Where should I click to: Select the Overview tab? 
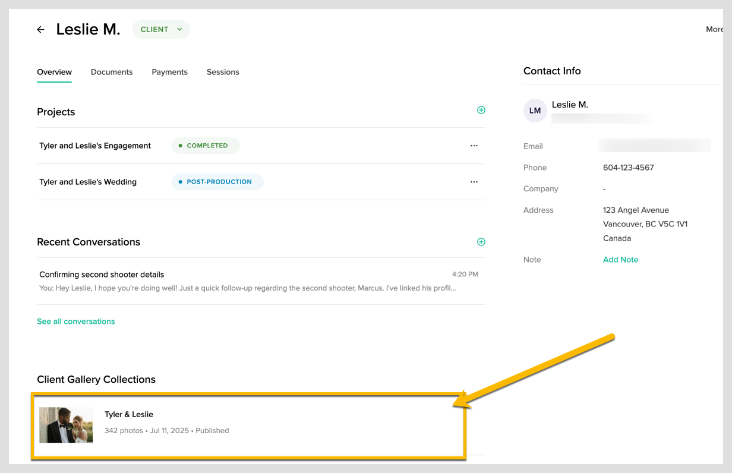[54, 72]
